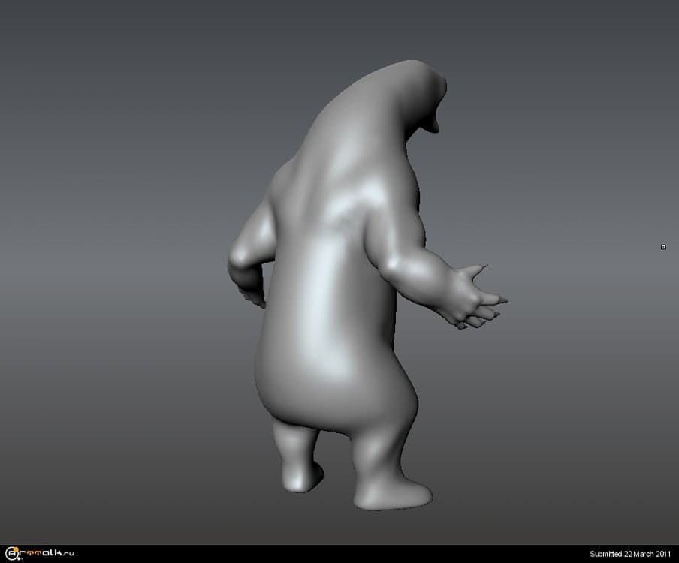
Task: Expand the ArtTalk branding area
Action: [38, 554]
